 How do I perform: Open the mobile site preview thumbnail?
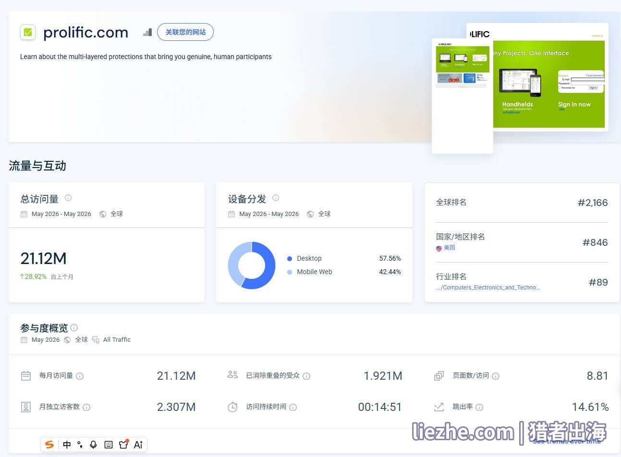(x=463, y=96)
